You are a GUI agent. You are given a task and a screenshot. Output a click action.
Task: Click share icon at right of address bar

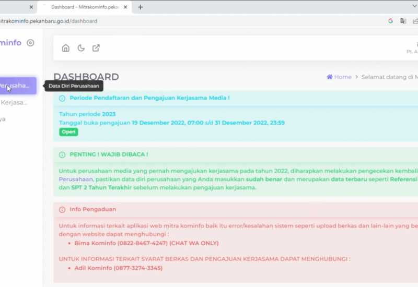(x=415, y=21)
